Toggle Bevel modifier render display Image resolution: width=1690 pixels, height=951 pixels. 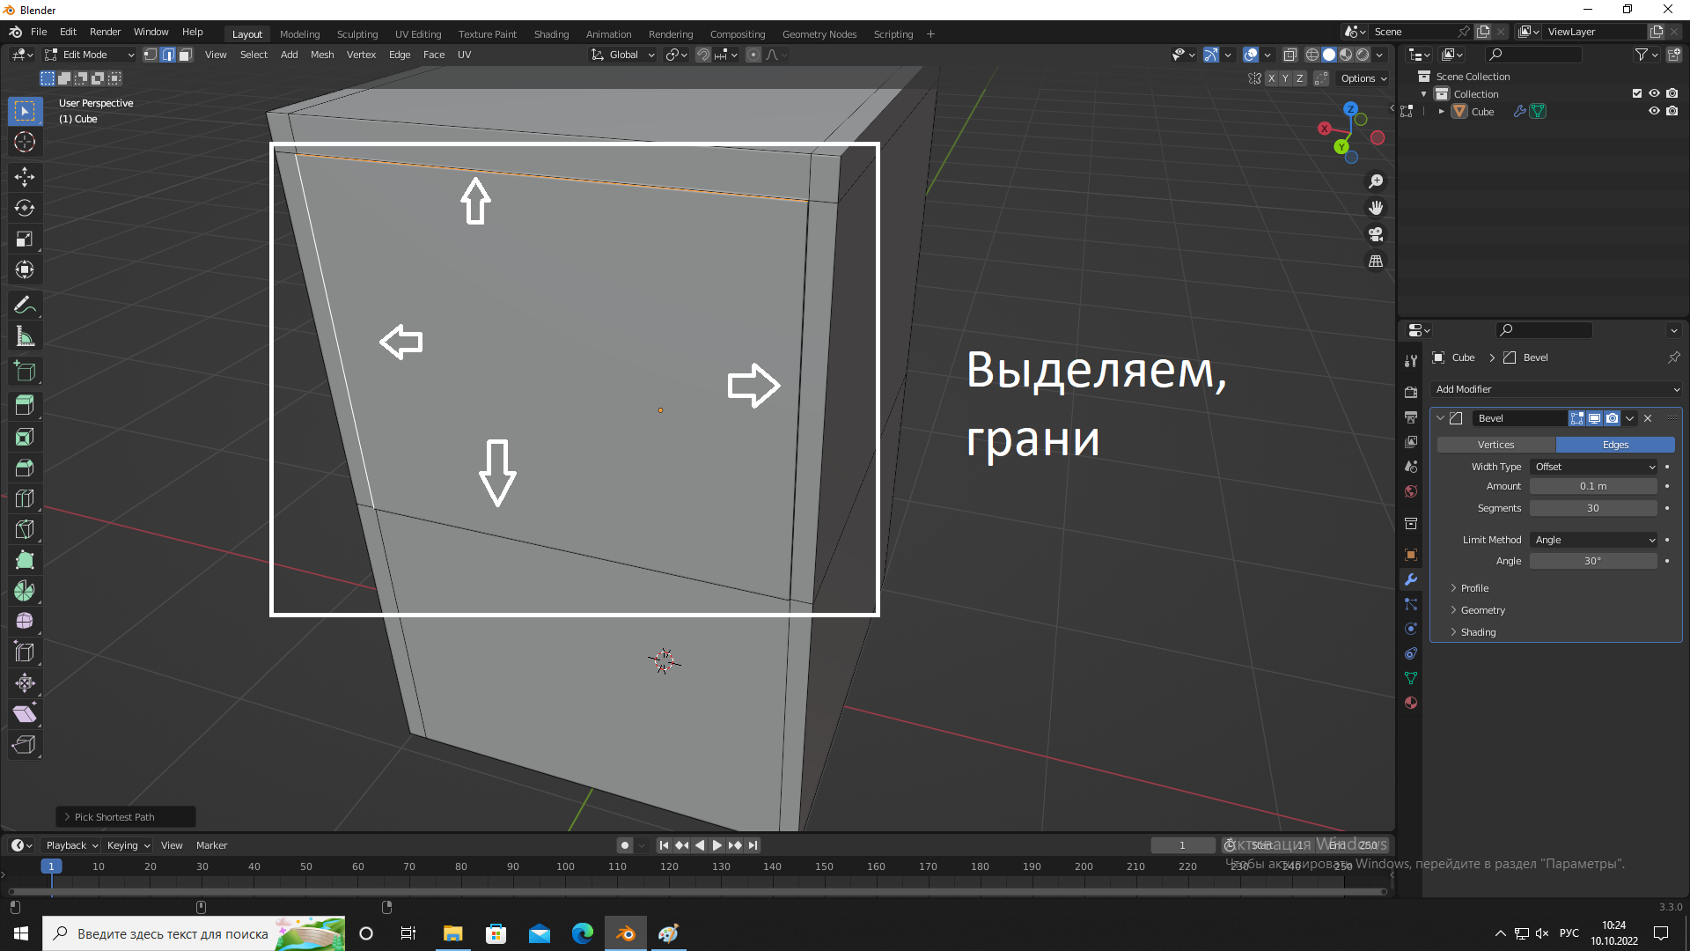point(1612,418)
